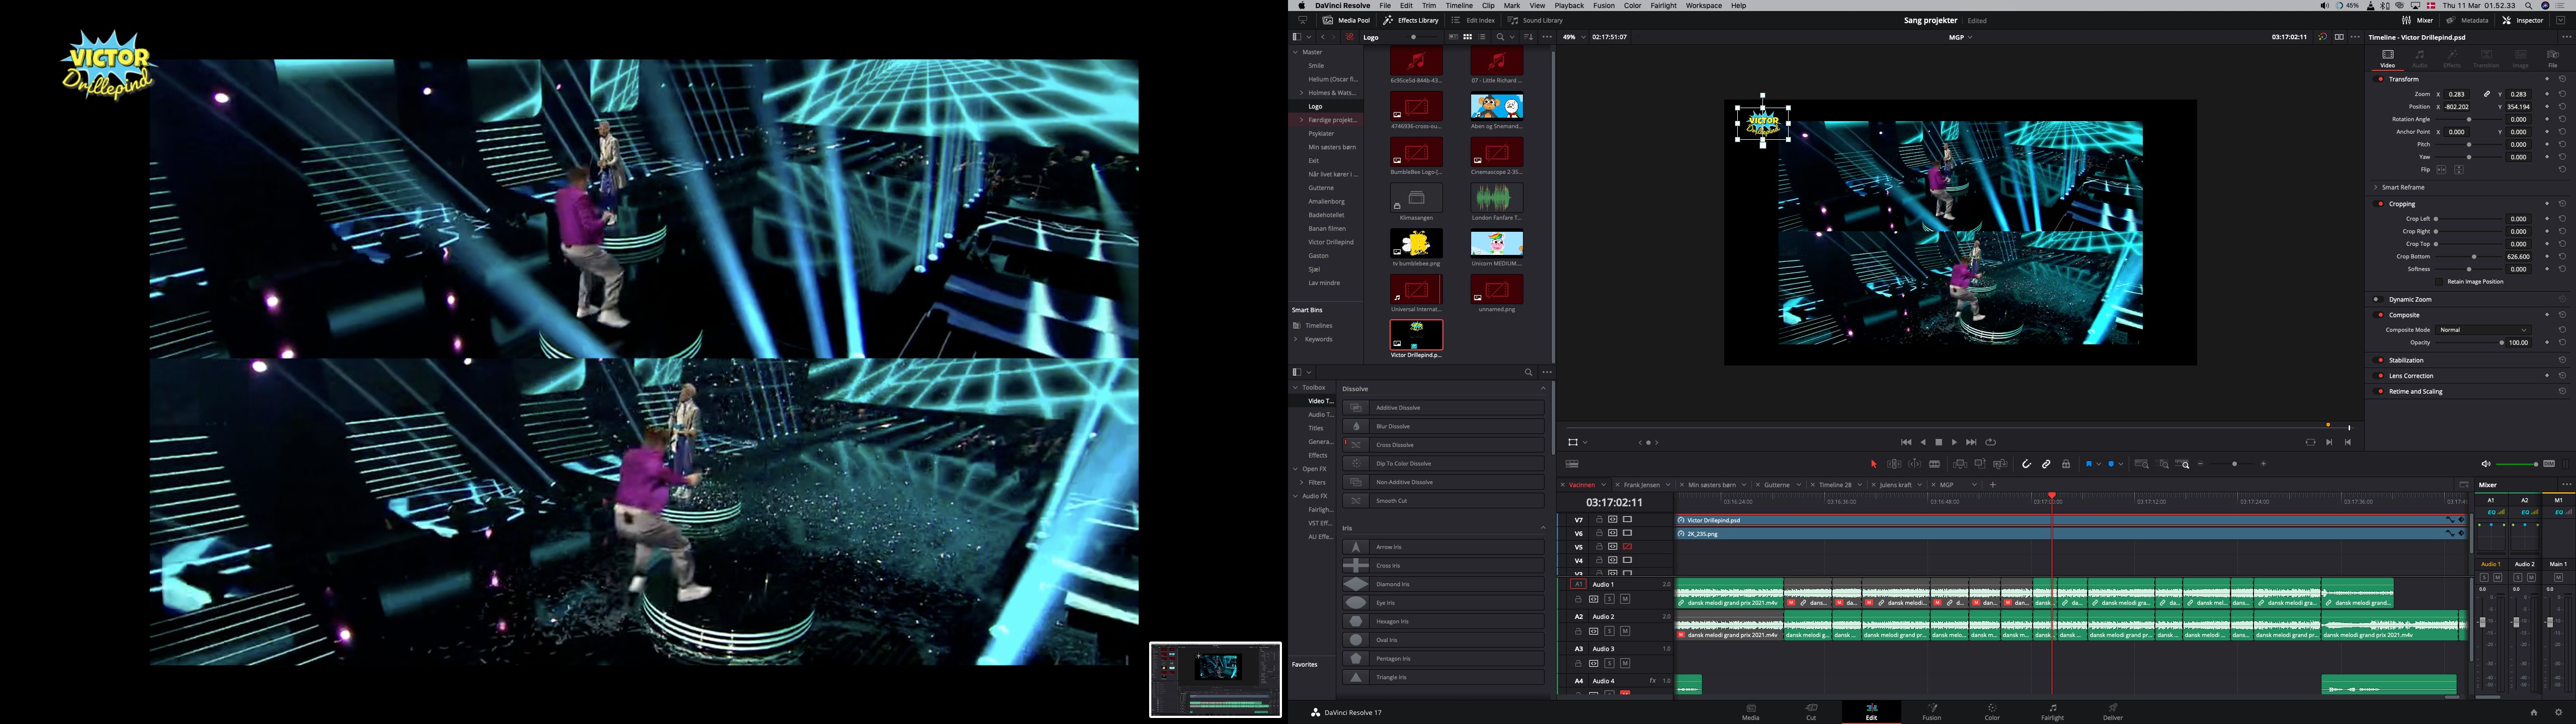Stop playback in the viewer
The width and height of the screenshot is (2576, 724).
click(1938, 442)
